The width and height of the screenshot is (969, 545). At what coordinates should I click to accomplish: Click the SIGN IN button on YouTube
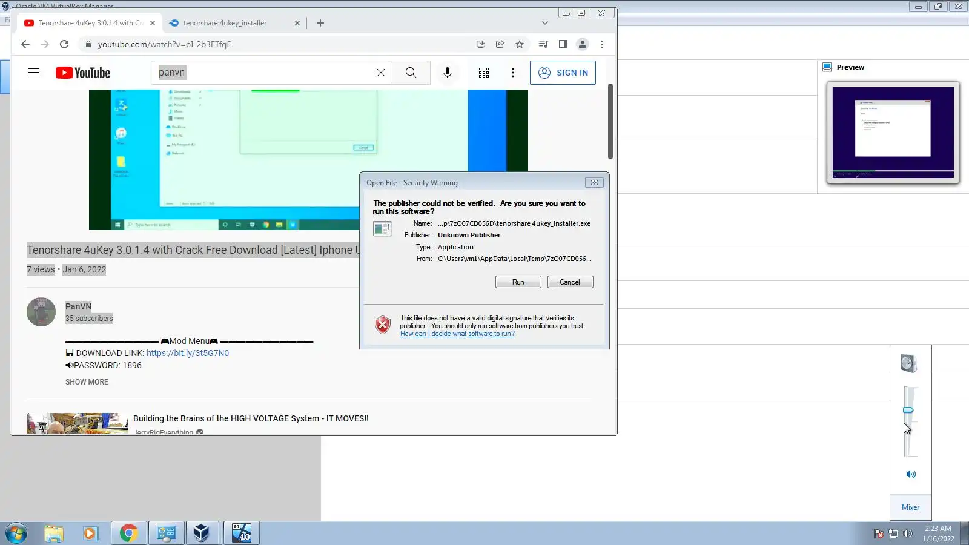point(563,73)
